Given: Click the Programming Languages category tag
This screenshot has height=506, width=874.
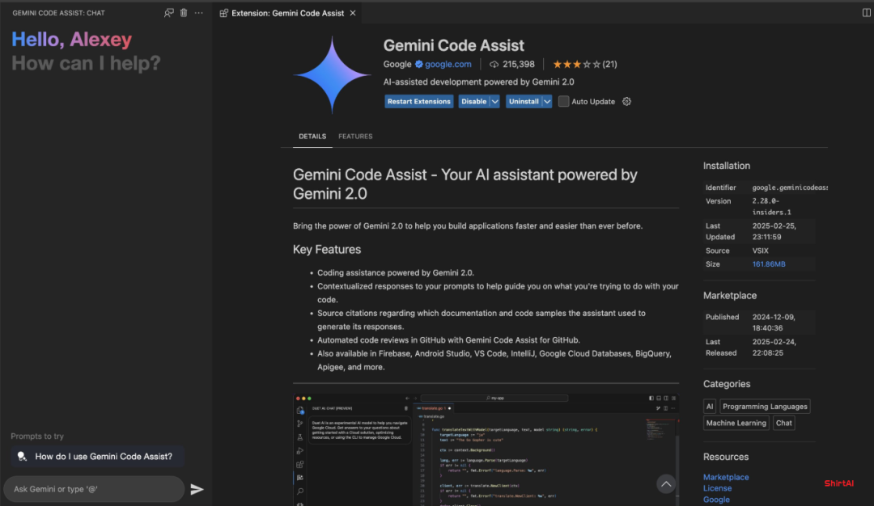Looking at the screenshot, I should tap(765, 407).
